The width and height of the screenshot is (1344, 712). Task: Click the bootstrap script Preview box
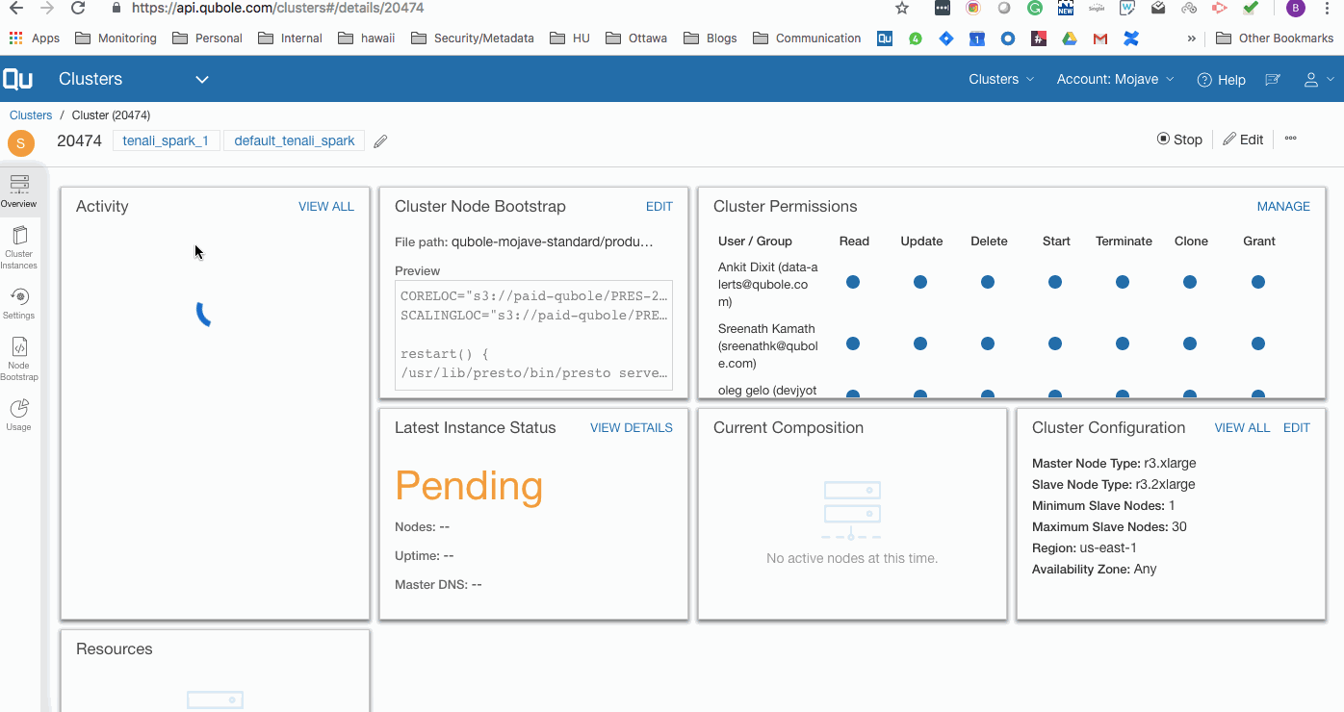(533, 336)
